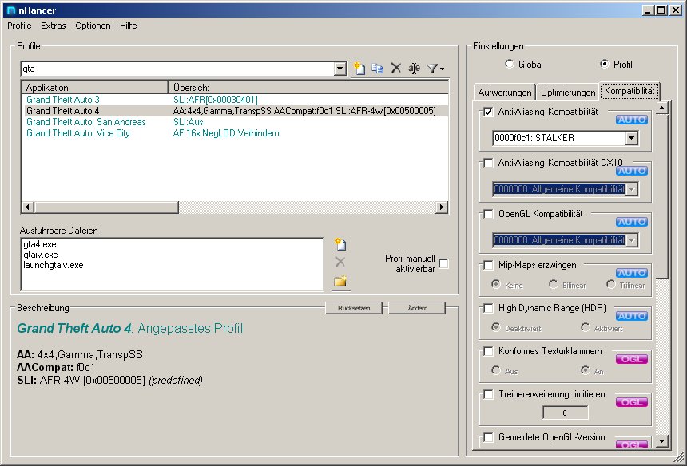Enable OpenGL Kompatibilität checkbox
Image resolution: width=687 pixels, height=466 pixels.
488,215
